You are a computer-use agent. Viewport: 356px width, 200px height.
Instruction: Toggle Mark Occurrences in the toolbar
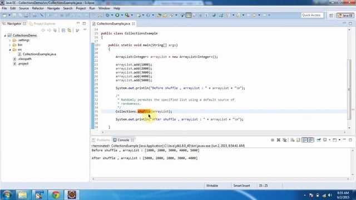[189, 15]
